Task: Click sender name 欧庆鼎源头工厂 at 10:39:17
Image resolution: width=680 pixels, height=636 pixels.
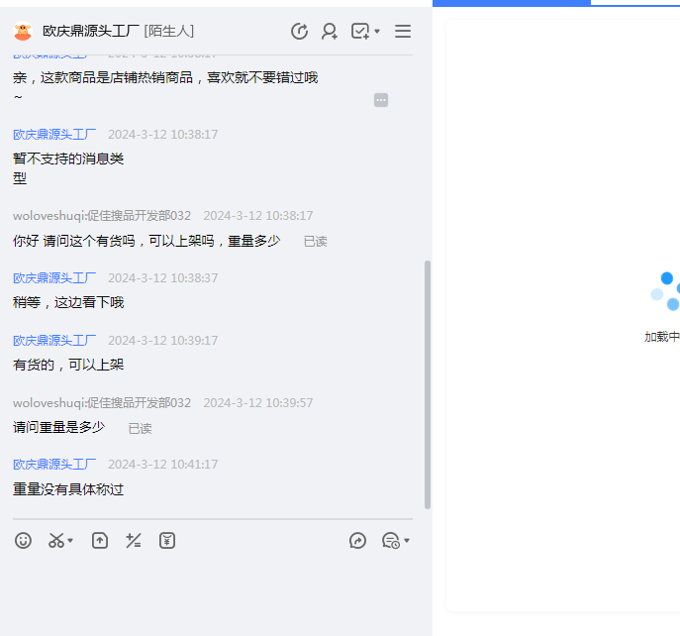Action: [54, 341]
